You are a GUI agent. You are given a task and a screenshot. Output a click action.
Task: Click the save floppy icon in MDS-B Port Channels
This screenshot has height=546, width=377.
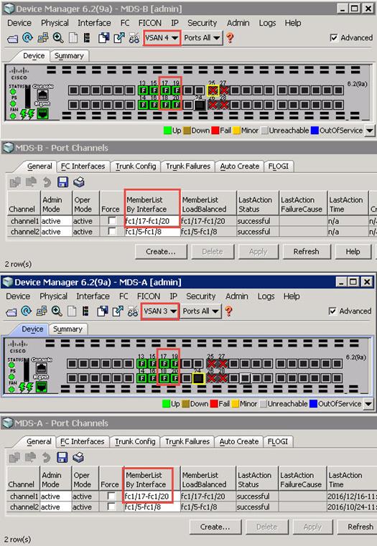[62, 182]
